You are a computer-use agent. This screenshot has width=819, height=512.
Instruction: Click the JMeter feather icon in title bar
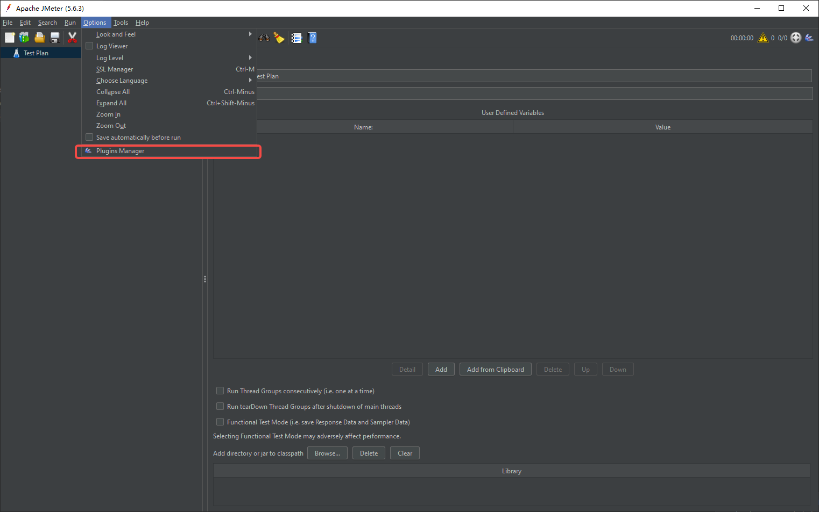(9, 8)
